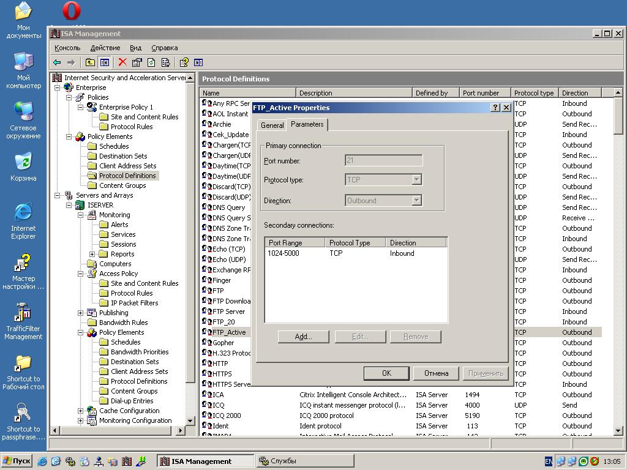Switch to the Parameters tab
This screenshot has height=470, width=627.
307,124
